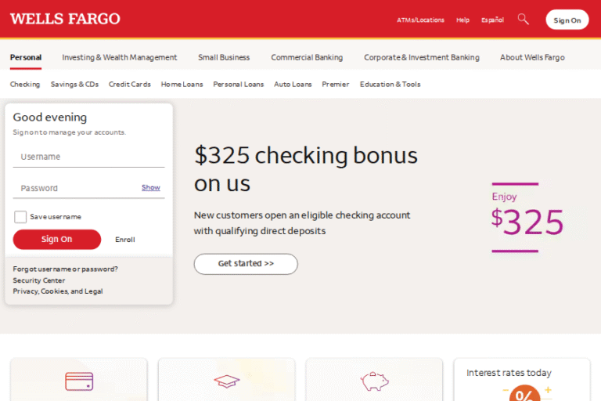Click the piggy bank icon tile

click(373, 381)
